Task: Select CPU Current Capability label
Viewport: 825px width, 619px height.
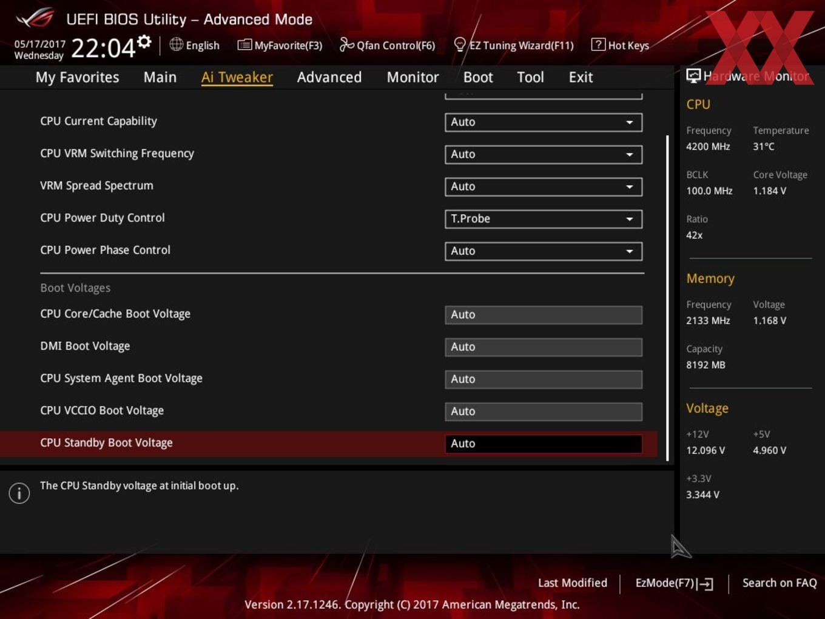Action: (98, 121)
